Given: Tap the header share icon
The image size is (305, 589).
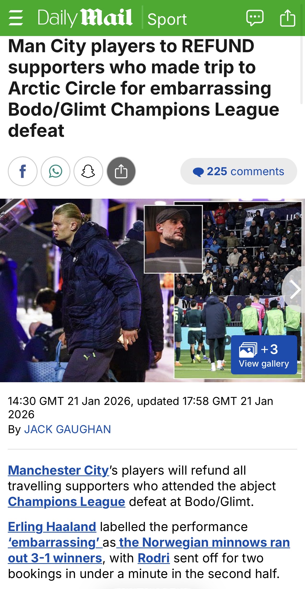Looking at the screenshot, I should pos(288,18).
